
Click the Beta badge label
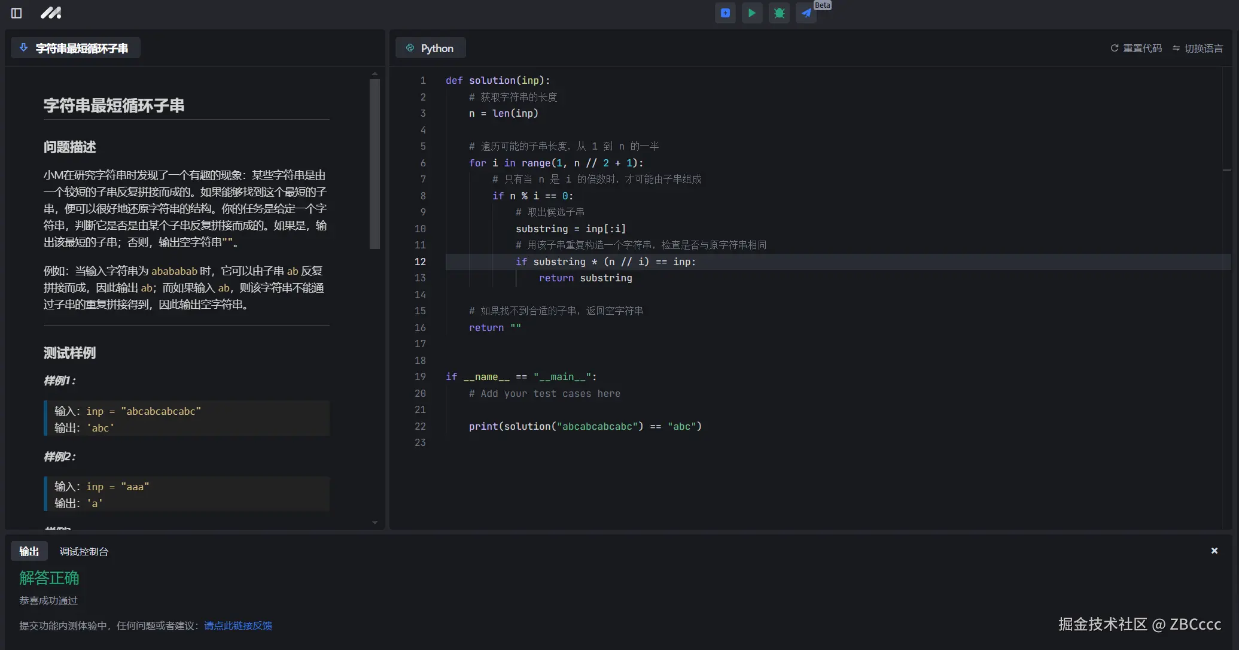point(822,5)
